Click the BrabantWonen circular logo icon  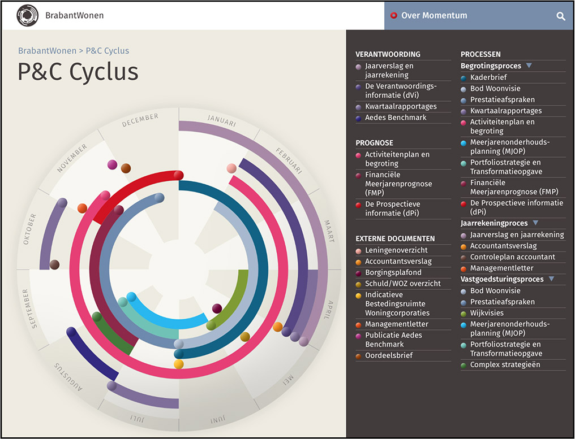27,15
